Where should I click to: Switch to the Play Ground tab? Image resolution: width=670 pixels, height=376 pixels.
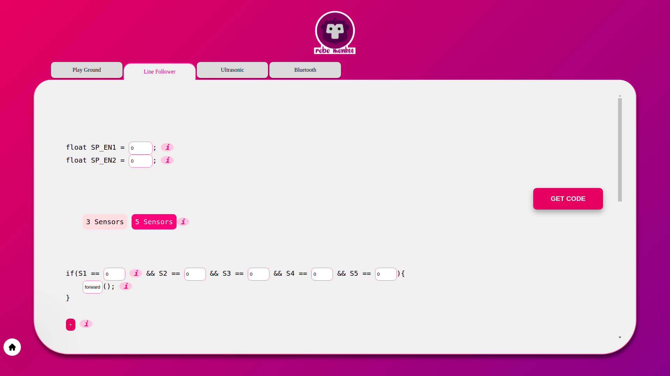point(87,70)
